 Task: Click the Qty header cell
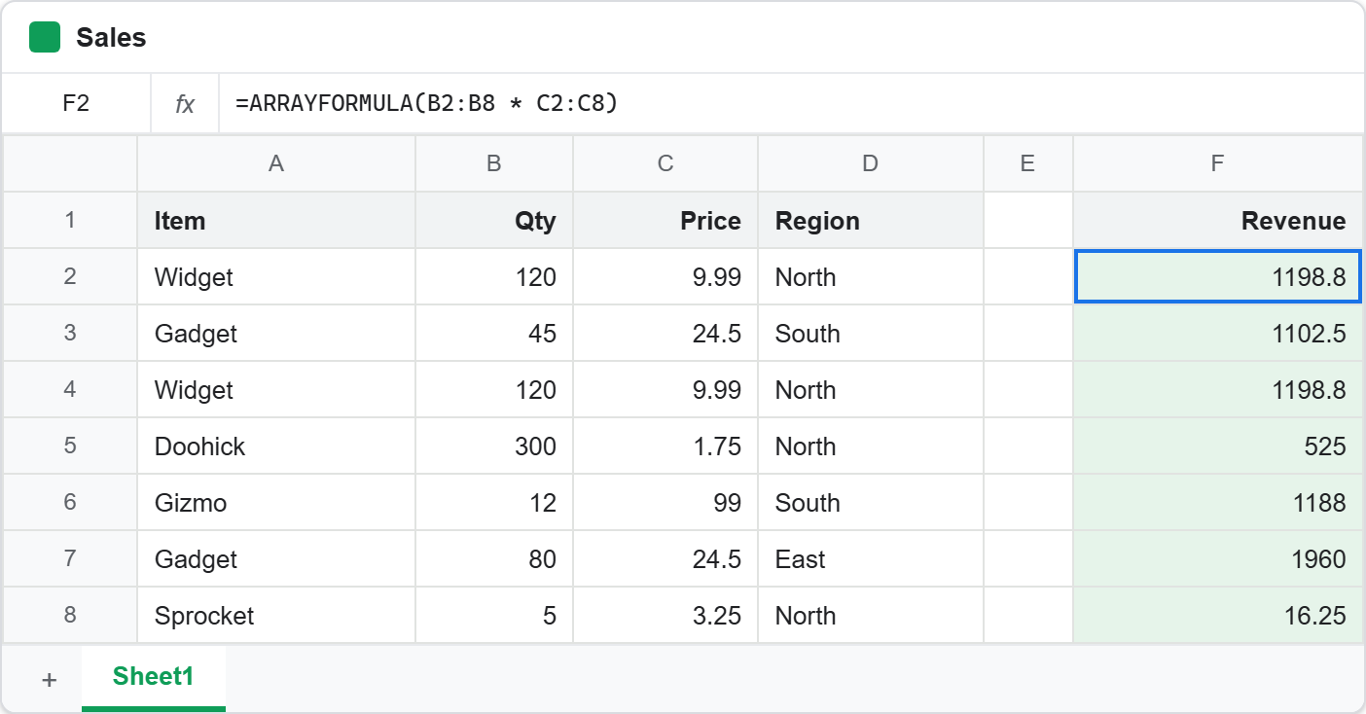click(x=494, y=220)
